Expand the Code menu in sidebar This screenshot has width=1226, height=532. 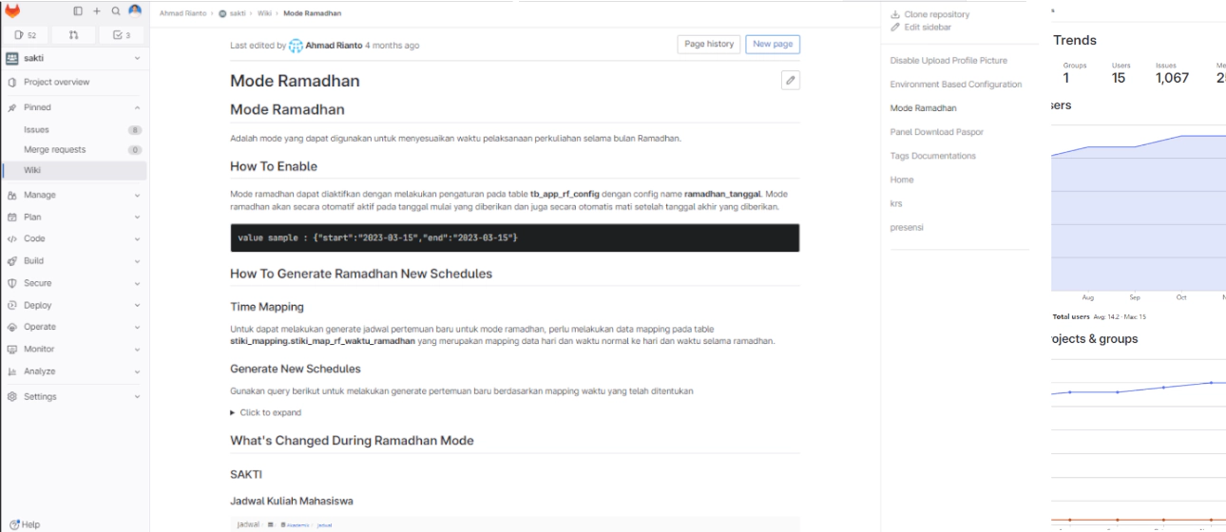pyautogui.click(x=76, y=238)
